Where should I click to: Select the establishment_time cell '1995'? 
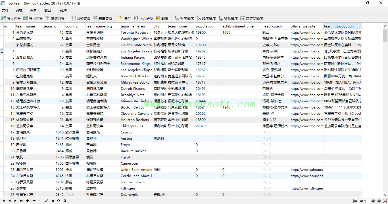tap(242, 33)
